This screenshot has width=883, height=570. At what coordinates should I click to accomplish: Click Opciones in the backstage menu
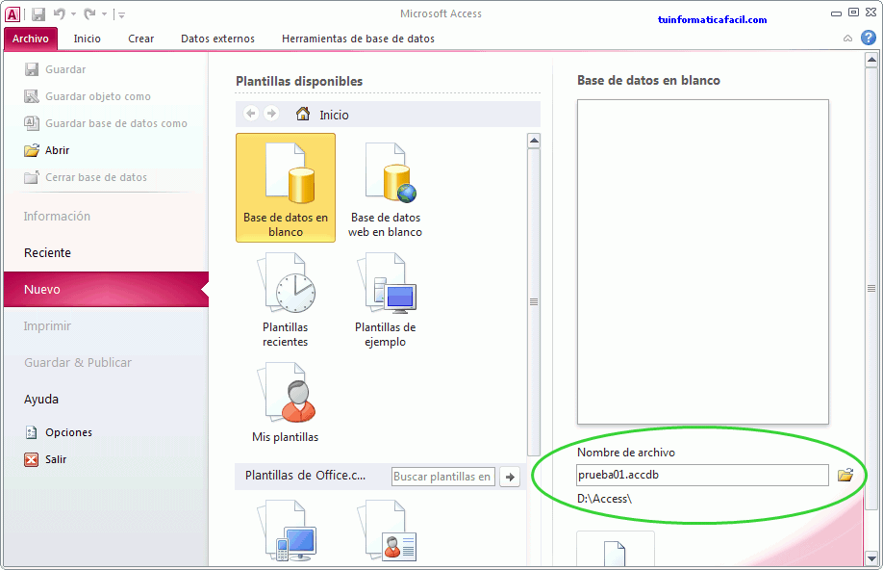coord(68,432)
